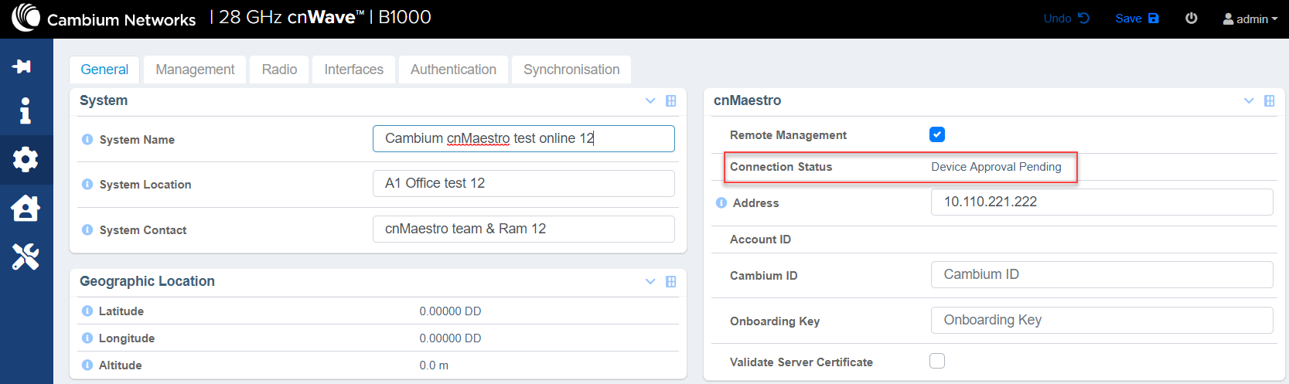Viewport: 1289px width, 384px height.
Task: Switch to the Interfaces tab
Action: (353, 70)
